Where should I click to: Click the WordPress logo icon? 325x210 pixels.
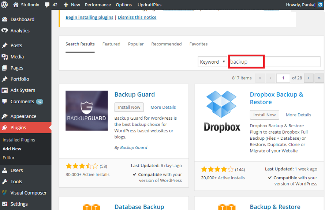click(x=4, y=4)
